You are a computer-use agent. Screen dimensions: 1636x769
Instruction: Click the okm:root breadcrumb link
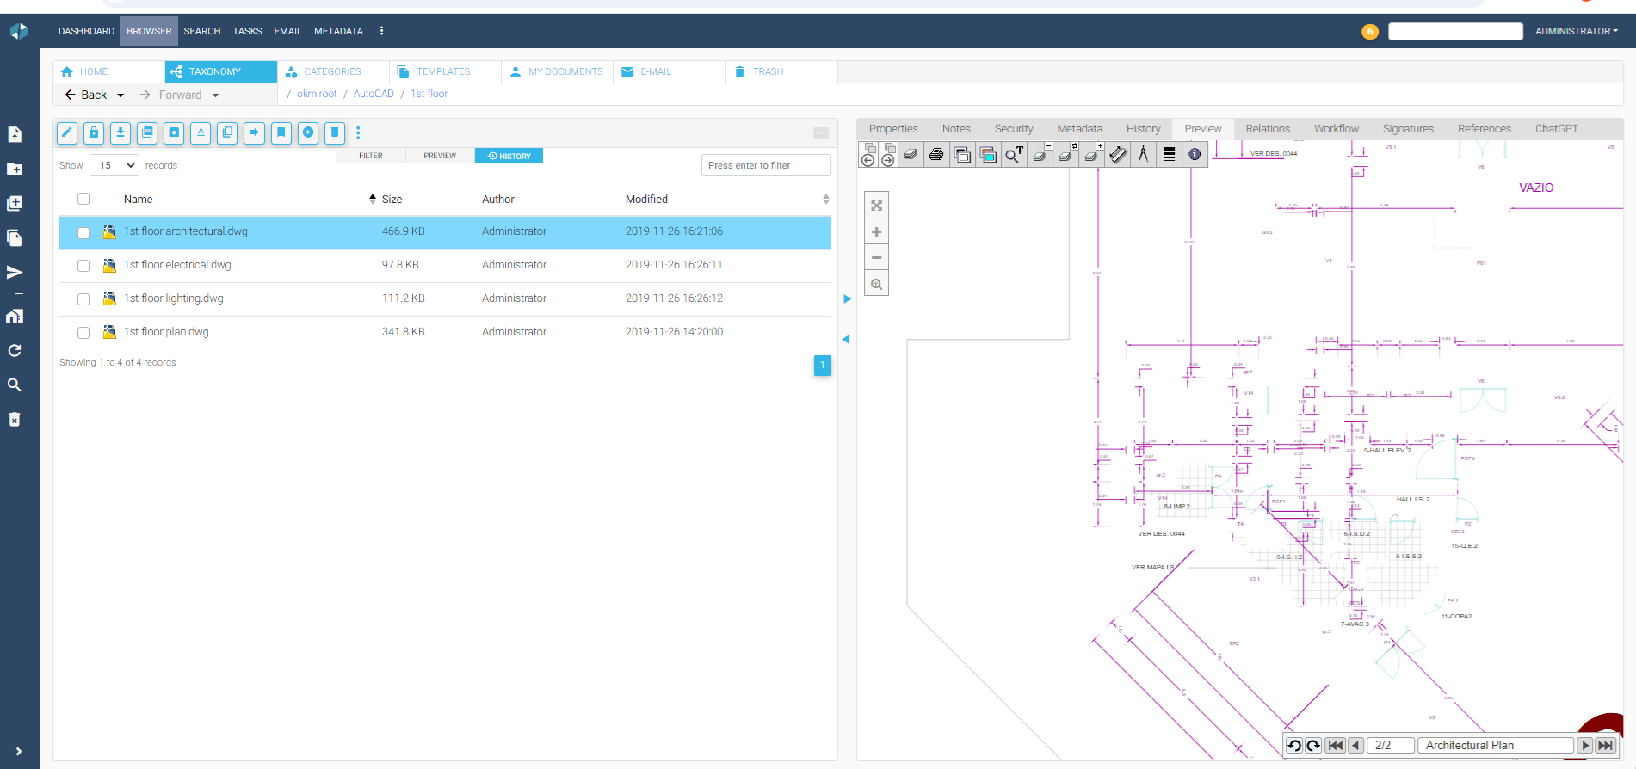[317, 94]
